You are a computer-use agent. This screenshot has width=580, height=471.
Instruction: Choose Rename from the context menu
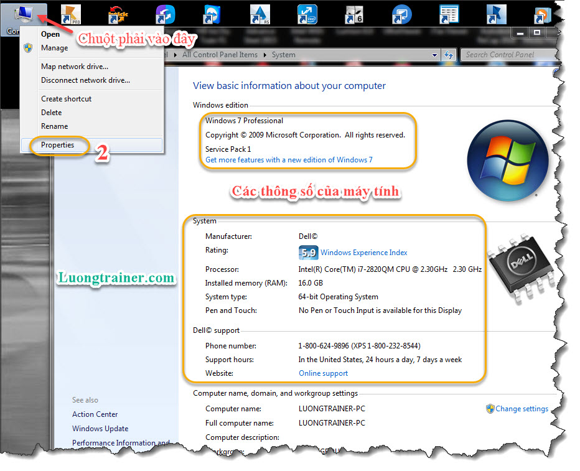pos(54,126)
